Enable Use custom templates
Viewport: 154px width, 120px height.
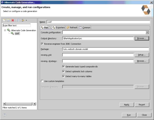[x=42, y=81]
